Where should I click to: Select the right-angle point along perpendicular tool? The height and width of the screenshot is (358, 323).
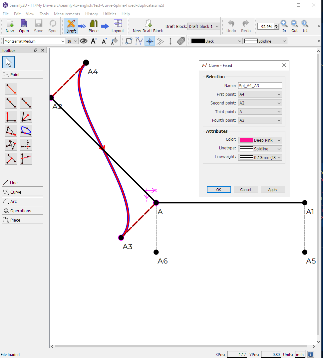point(11,117)
